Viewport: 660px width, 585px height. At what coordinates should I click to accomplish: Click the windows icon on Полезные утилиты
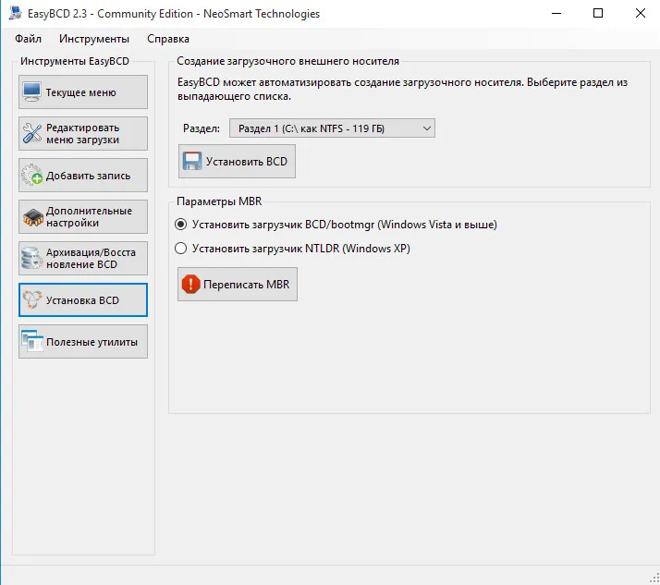[x=32, y=341]
